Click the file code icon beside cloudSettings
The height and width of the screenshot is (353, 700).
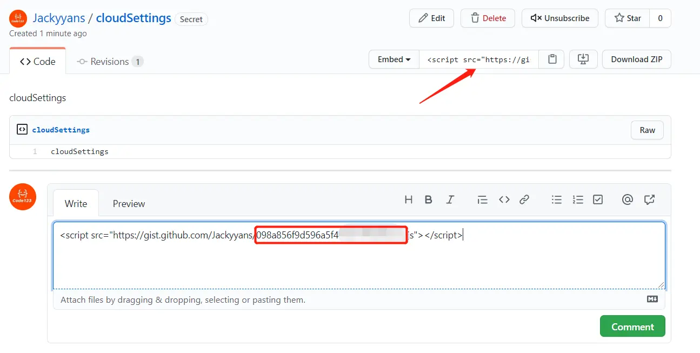(22, 130)
